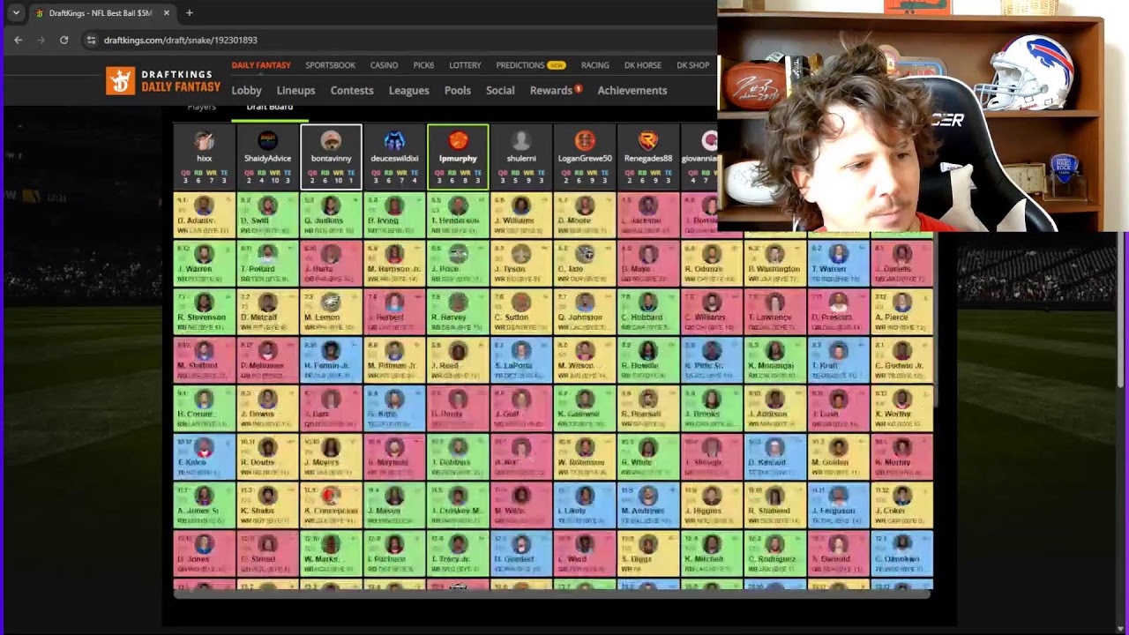The width and height of the screenshot is (1129, 635).
Task: Open a new browser tab
Action: [189, 13]
